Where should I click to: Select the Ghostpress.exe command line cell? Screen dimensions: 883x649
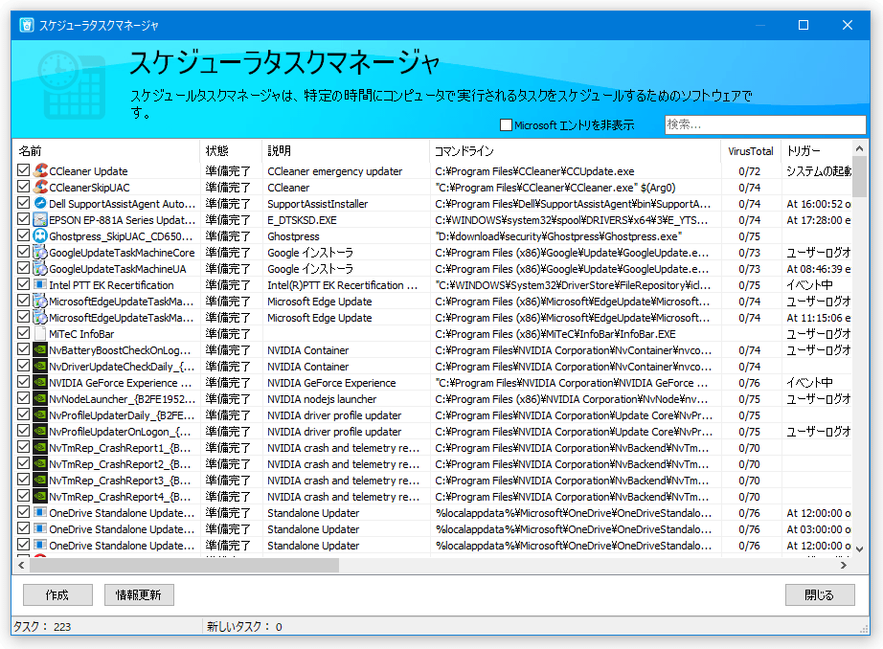[x=558, y=236]
